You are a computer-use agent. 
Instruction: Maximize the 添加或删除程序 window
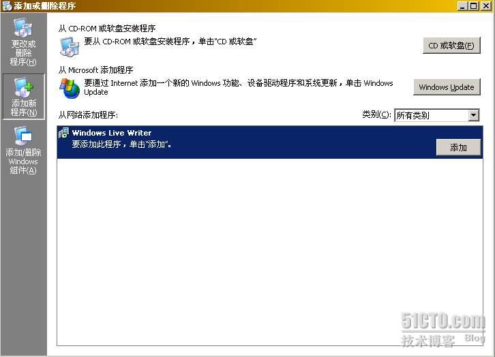pos(474,6)
